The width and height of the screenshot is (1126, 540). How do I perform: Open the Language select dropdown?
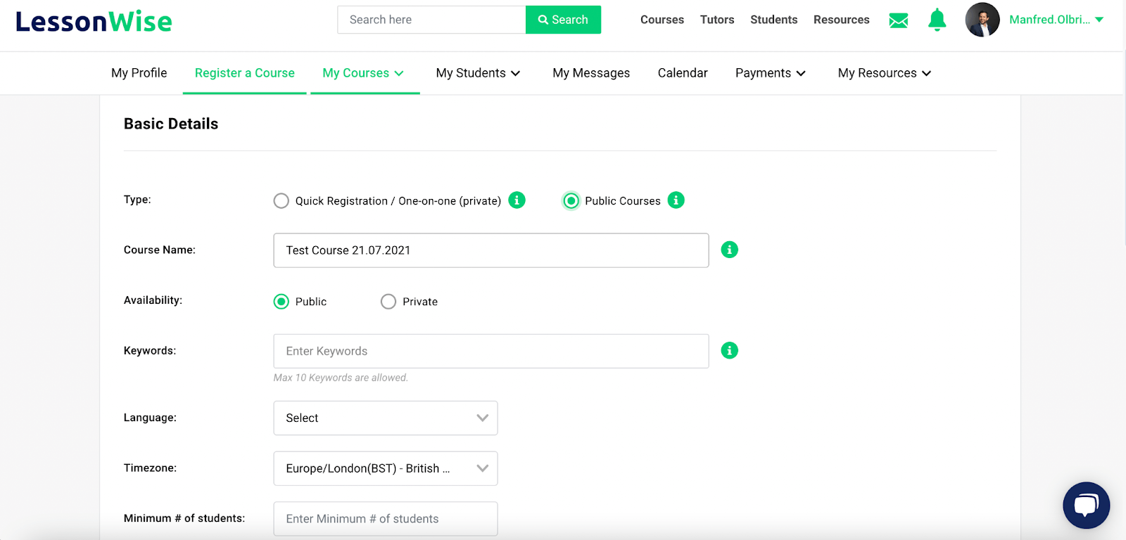[385, 418]
